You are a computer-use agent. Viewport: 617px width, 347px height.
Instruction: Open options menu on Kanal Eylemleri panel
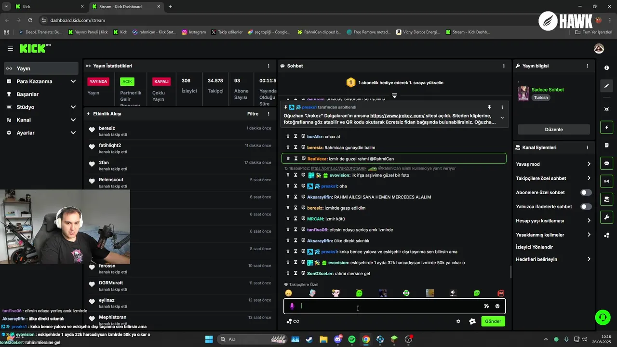coord(587,147)
